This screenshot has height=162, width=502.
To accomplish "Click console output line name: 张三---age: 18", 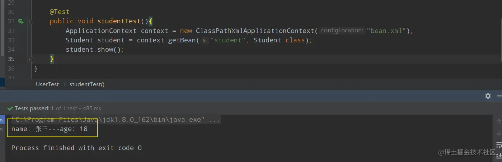I will [x=50, y=129].
